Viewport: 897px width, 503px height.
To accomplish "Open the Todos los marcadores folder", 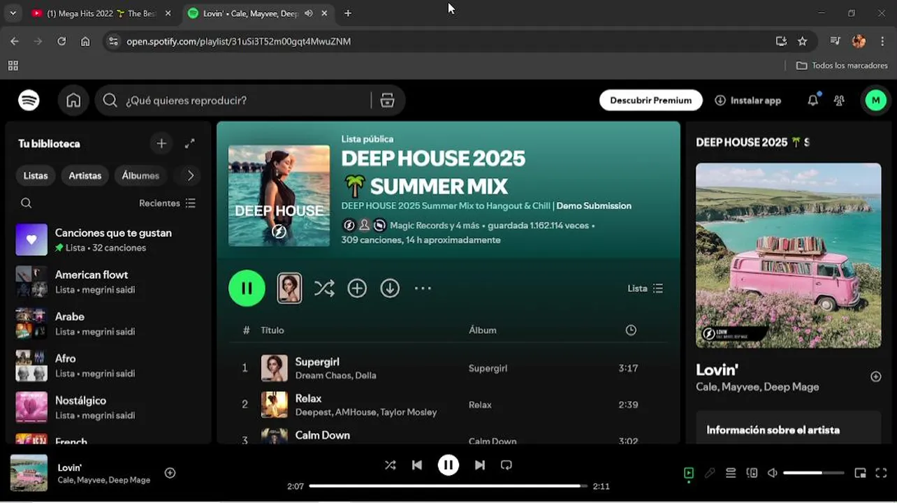I will click(x=842, y=65).
